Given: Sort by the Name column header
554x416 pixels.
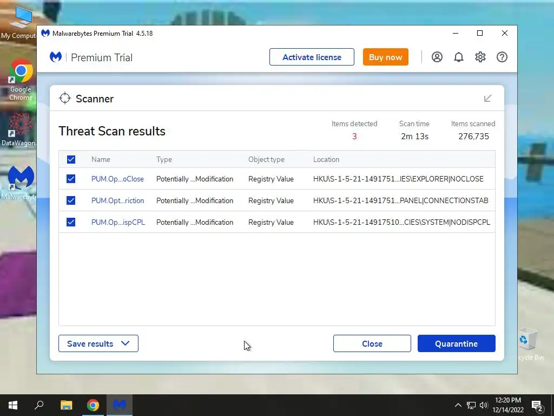Looking at the screenshot, I should pyautogui.click(x=101, y=160).
